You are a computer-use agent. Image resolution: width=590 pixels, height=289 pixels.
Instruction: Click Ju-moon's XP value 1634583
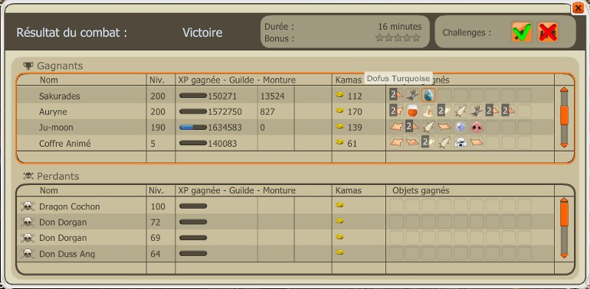225,128
